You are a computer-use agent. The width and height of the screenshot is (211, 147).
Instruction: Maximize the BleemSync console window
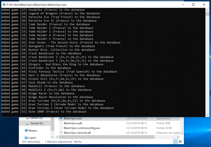tap(193, 5)
